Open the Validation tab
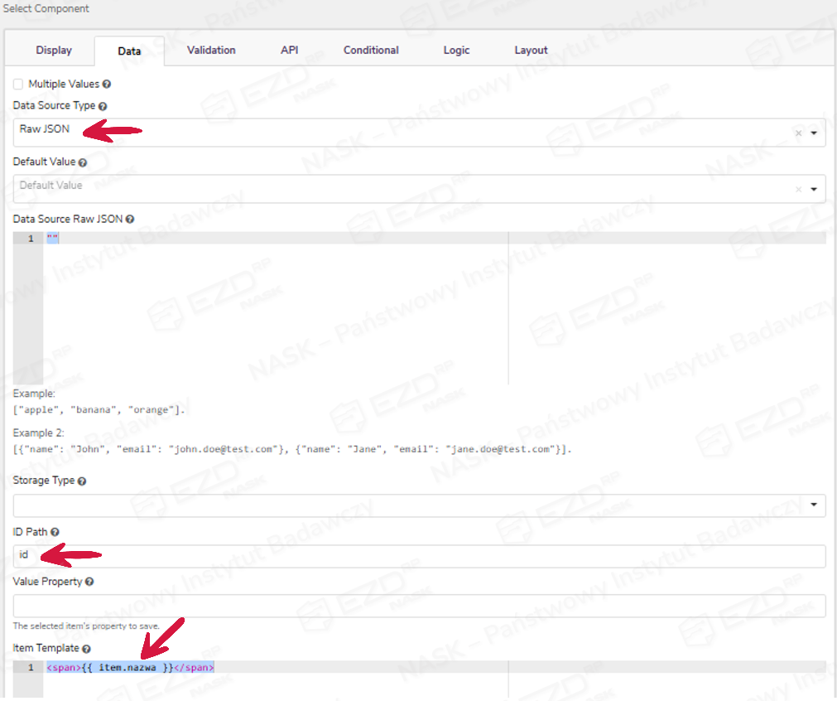 (x=211, y=51)
